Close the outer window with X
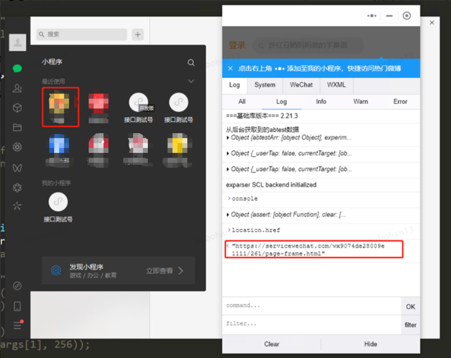 tap(432, 23)
